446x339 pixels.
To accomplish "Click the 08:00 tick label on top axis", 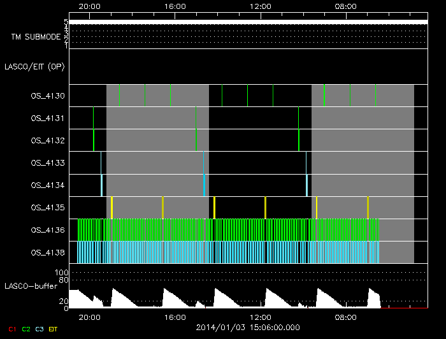I will click(346, 7).
